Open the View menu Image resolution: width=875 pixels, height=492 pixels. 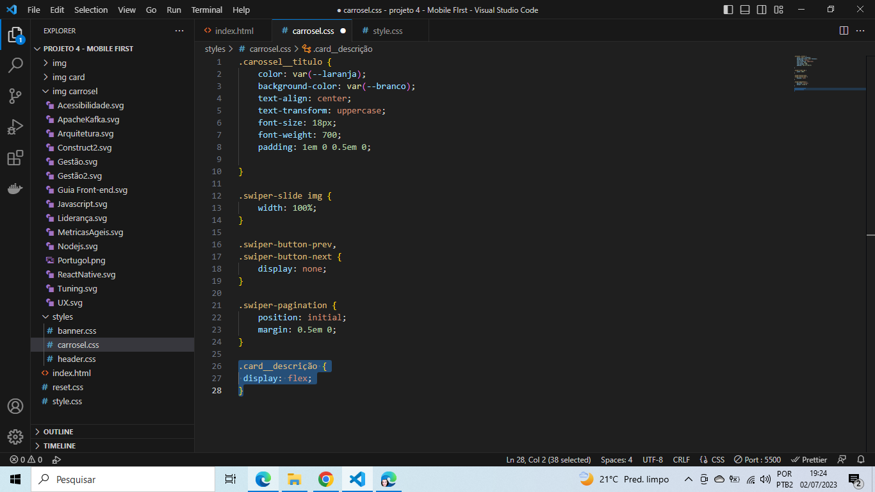[x=127, y=10]
